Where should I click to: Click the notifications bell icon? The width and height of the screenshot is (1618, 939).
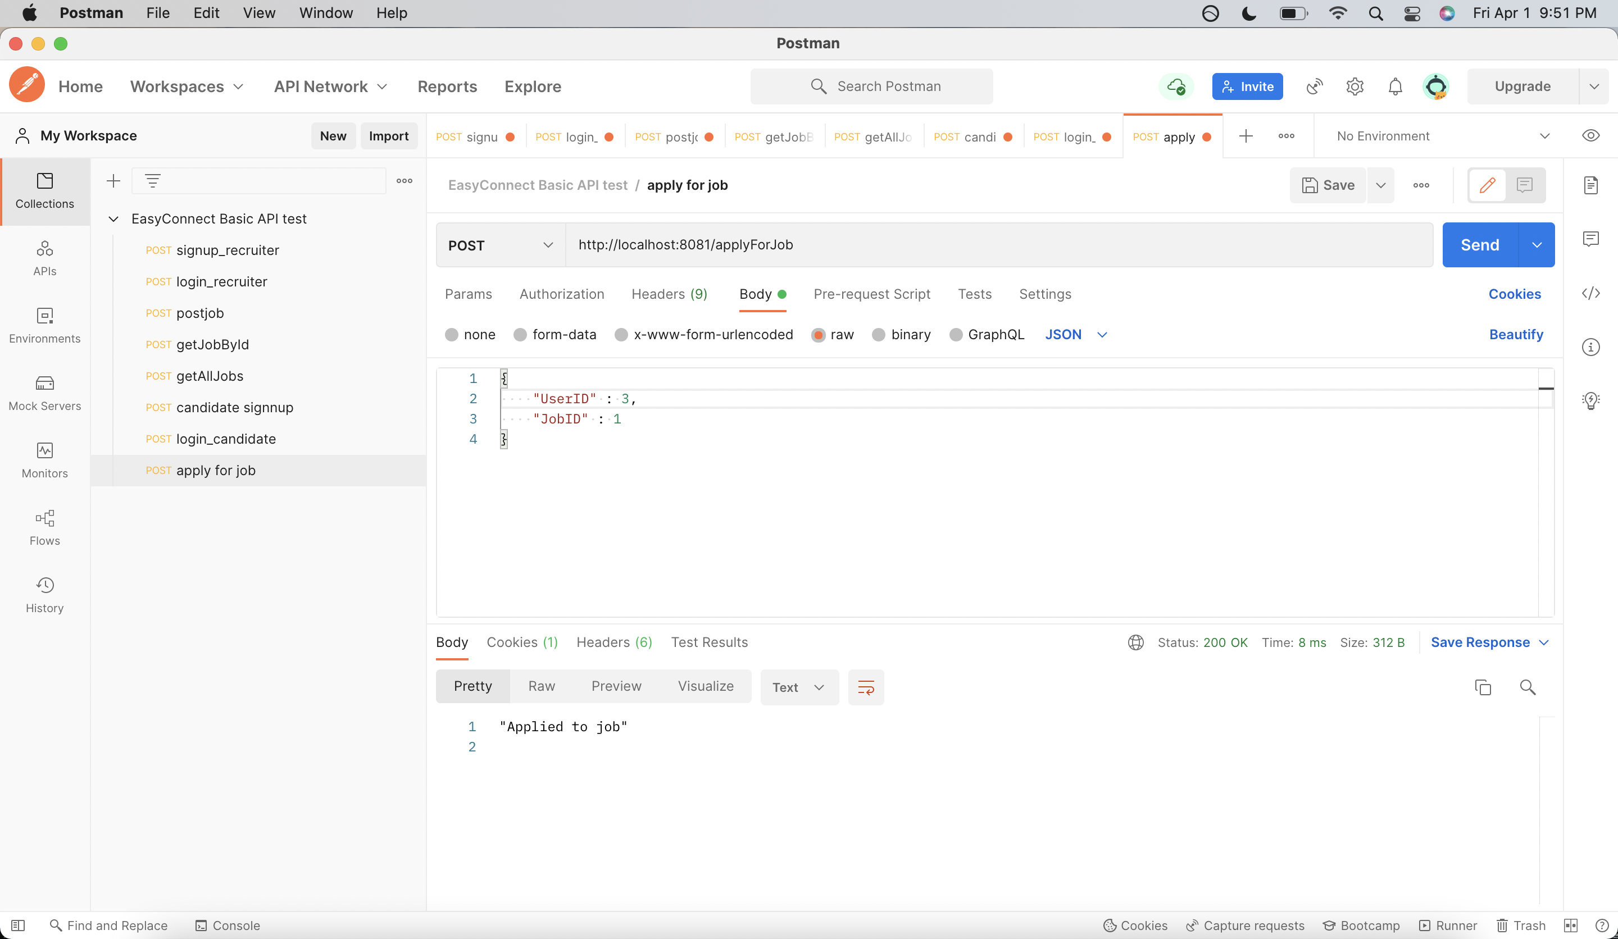point(1394,86)
